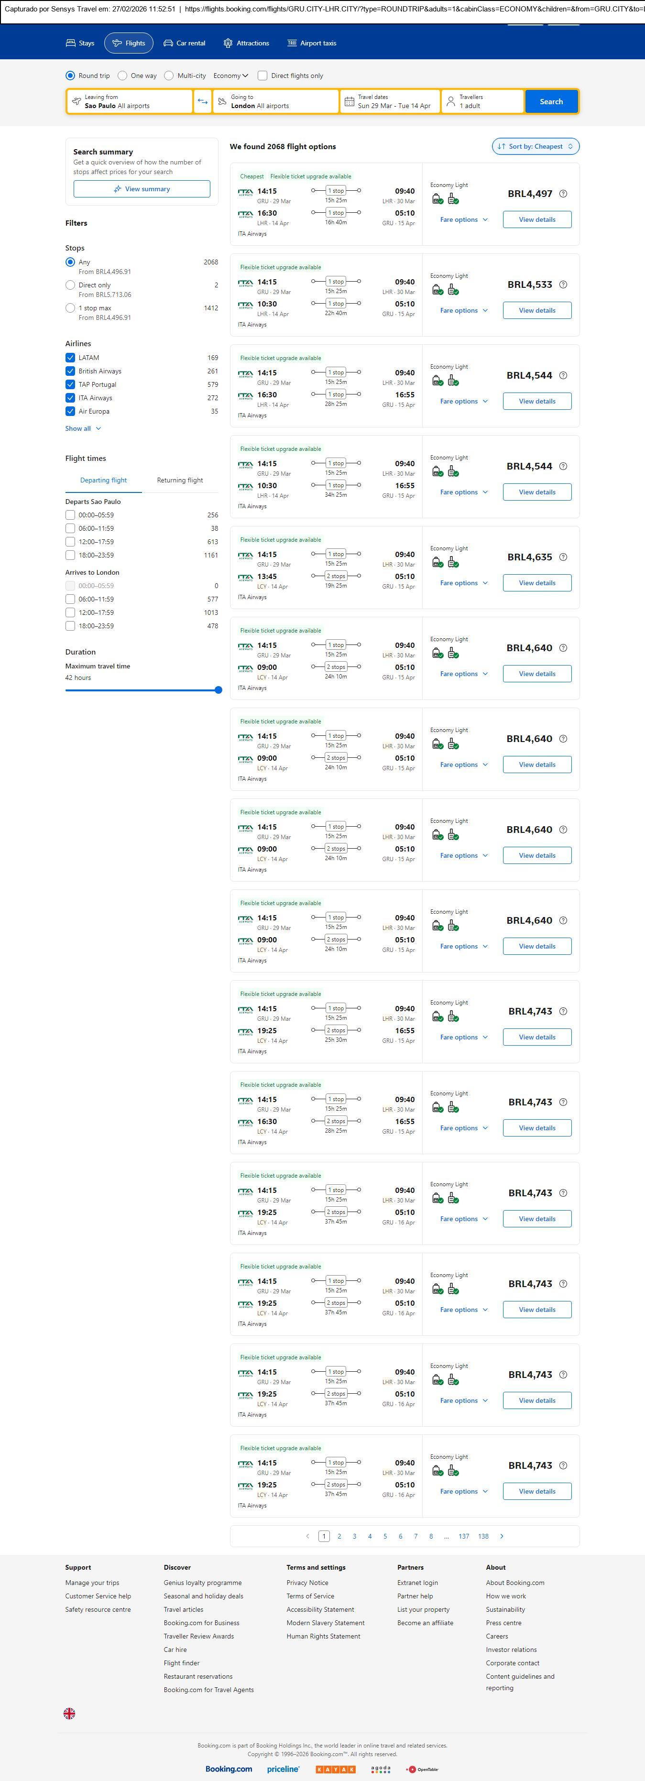
Task: Click the traveller person icon in search bar
Action: 451,102
